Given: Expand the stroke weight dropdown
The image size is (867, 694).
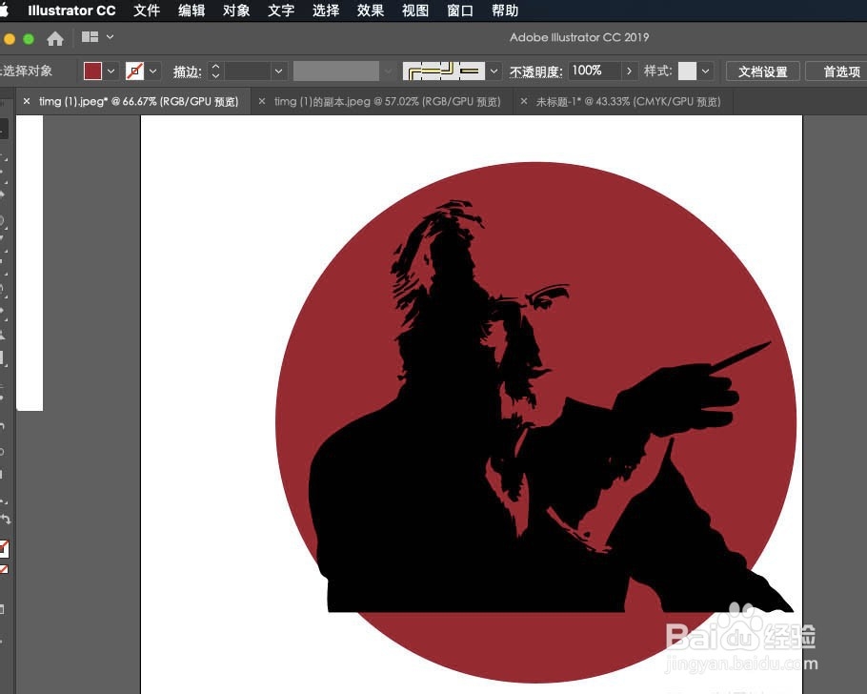Looking at the screenshot, I should click(278, 71).
